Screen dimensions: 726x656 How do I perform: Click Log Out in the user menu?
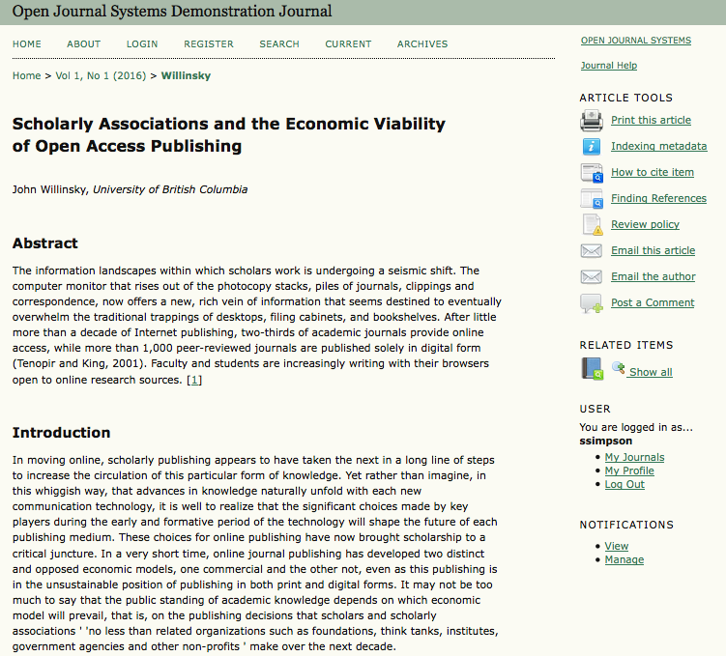pos(624,484)
